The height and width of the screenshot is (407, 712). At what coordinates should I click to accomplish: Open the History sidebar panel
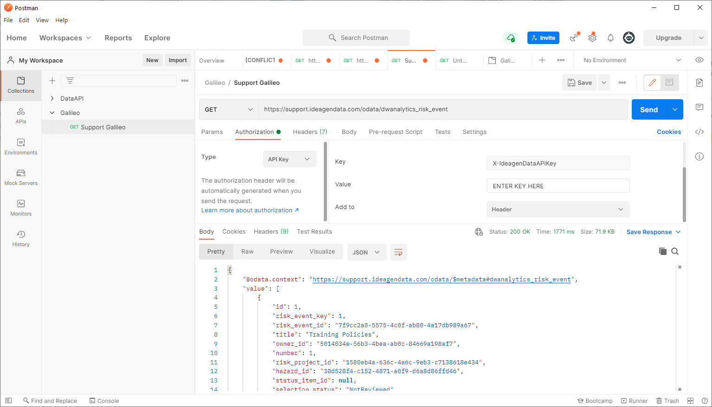(x=21, y=238)
